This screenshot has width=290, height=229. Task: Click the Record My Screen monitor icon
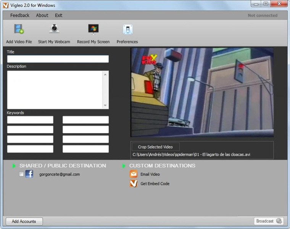93,29
